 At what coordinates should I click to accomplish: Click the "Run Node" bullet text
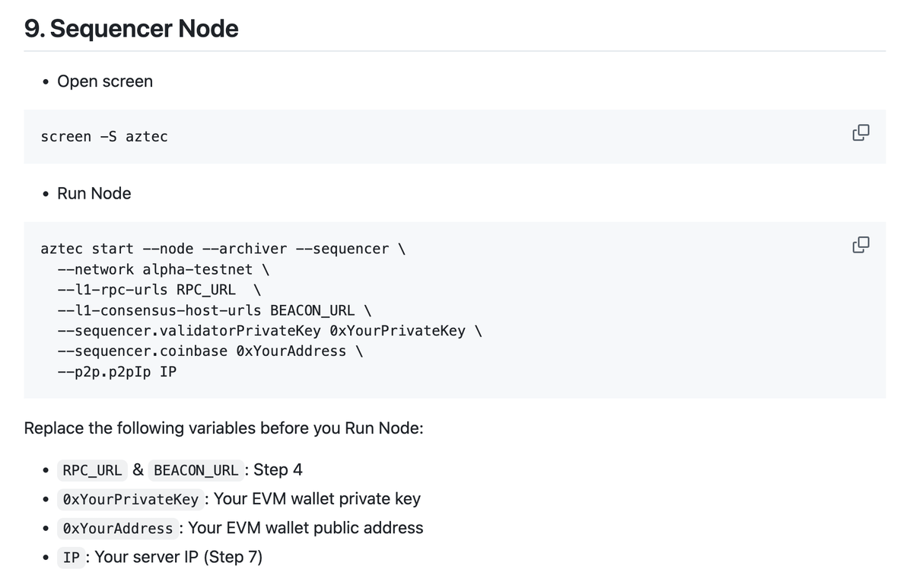pos(94,193)
